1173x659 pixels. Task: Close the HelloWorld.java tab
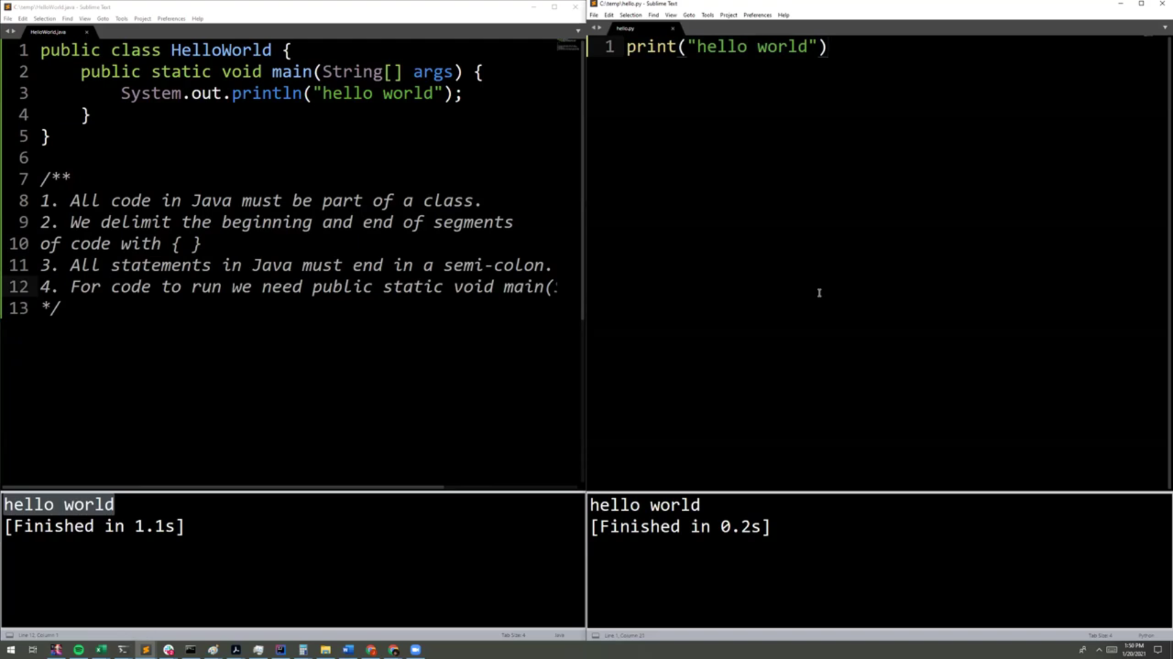pos(87,32)
